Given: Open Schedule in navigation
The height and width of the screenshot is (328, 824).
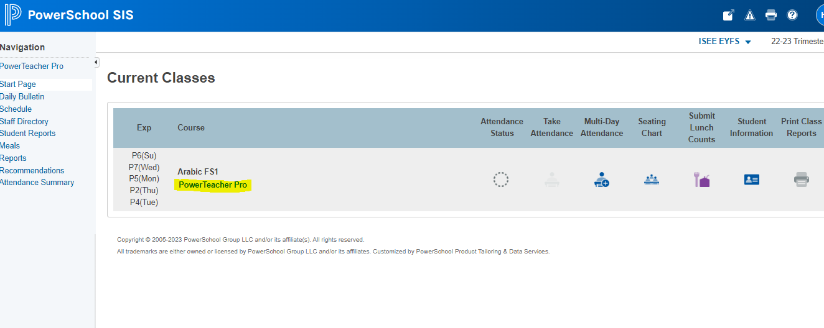Looking at the screenshot, I should 16,109.
